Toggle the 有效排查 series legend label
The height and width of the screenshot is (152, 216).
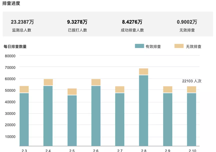click(x=153, y=46)
